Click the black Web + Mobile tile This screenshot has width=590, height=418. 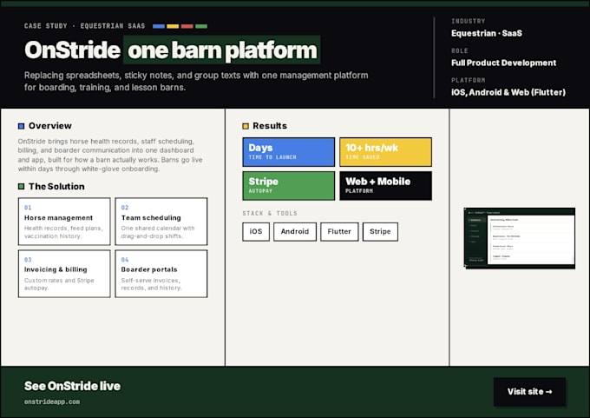click(386, 186)
